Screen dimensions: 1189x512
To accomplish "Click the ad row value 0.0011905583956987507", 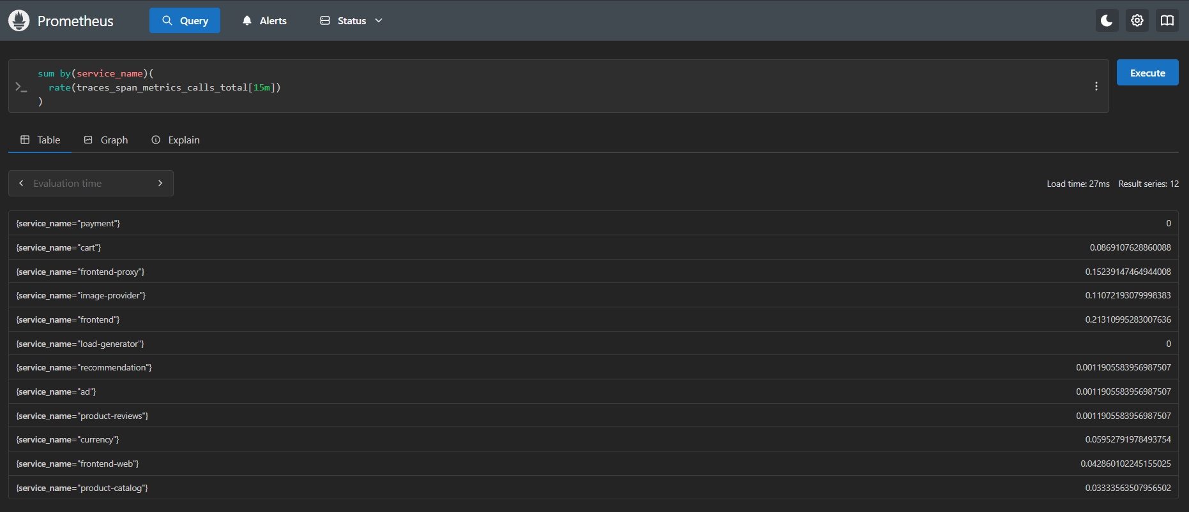I will [x=1124, y=391].
